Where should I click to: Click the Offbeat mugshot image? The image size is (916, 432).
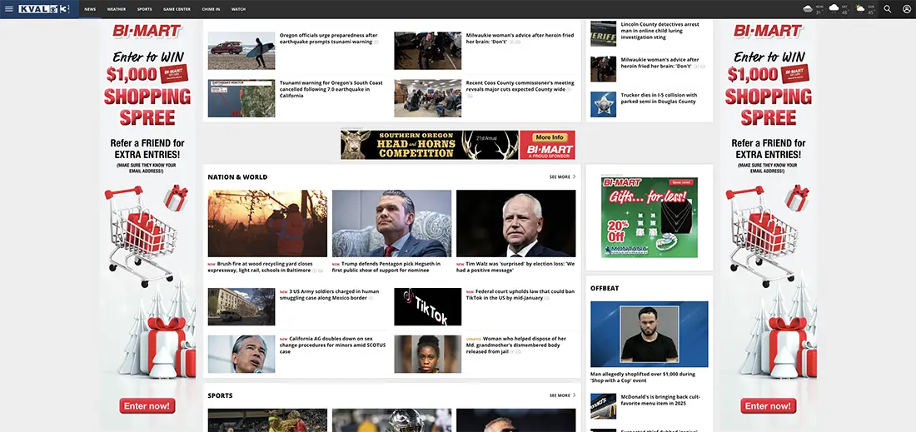tap(649, 334)
